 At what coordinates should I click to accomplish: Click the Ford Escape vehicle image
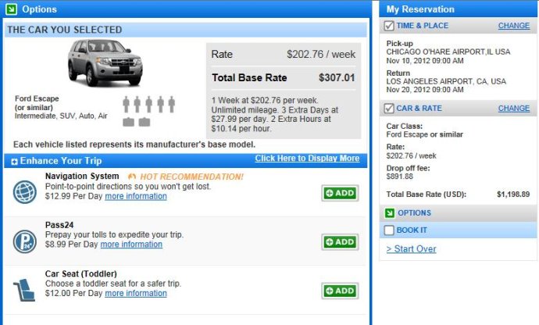(105, 62)
